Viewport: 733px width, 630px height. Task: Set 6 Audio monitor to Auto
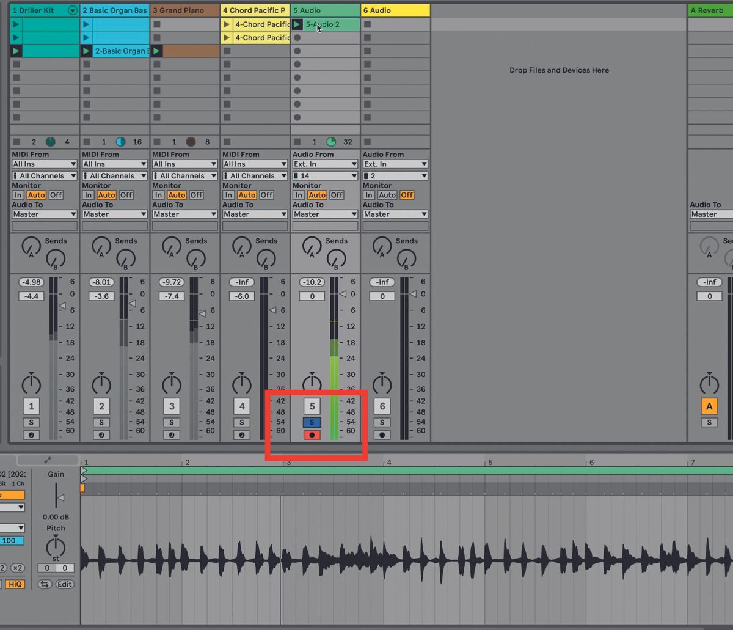[x=387, y=195]
